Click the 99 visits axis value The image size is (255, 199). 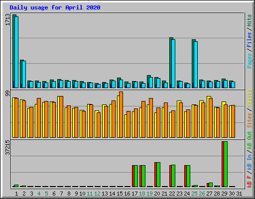click(7, 94)
